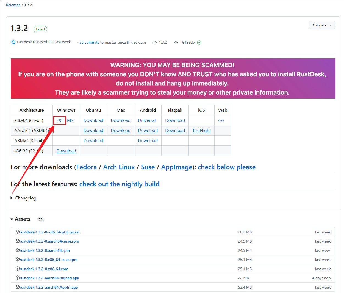
Task: Click package icon for rustdesk-1.3.2-aarch64-signed.apk
Action: [18, 278]
